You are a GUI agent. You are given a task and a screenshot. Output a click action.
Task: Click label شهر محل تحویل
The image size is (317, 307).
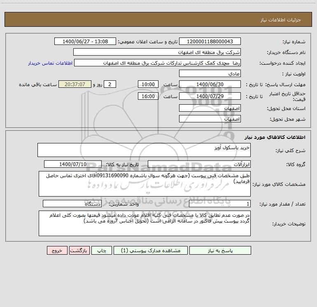click(x=287, y=119)
